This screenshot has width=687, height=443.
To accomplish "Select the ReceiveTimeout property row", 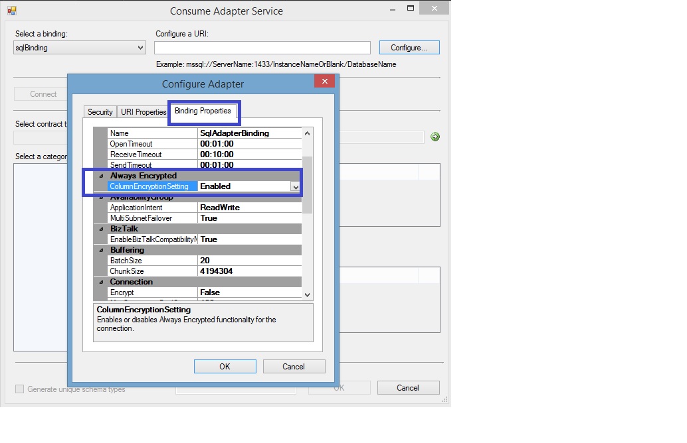I will [205, 155].
